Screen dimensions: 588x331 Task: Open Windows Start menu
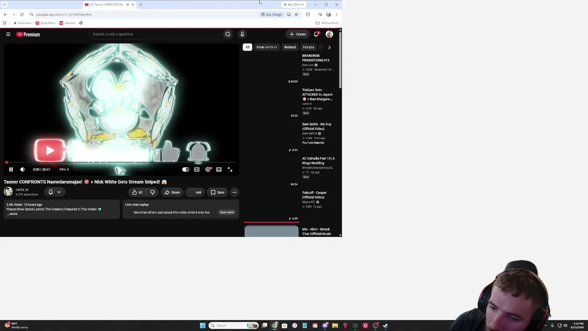click(203, 325)
